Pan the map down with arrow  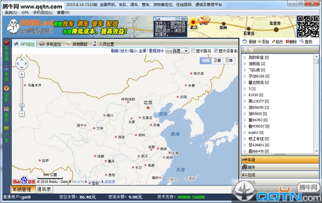coord(22,67)
